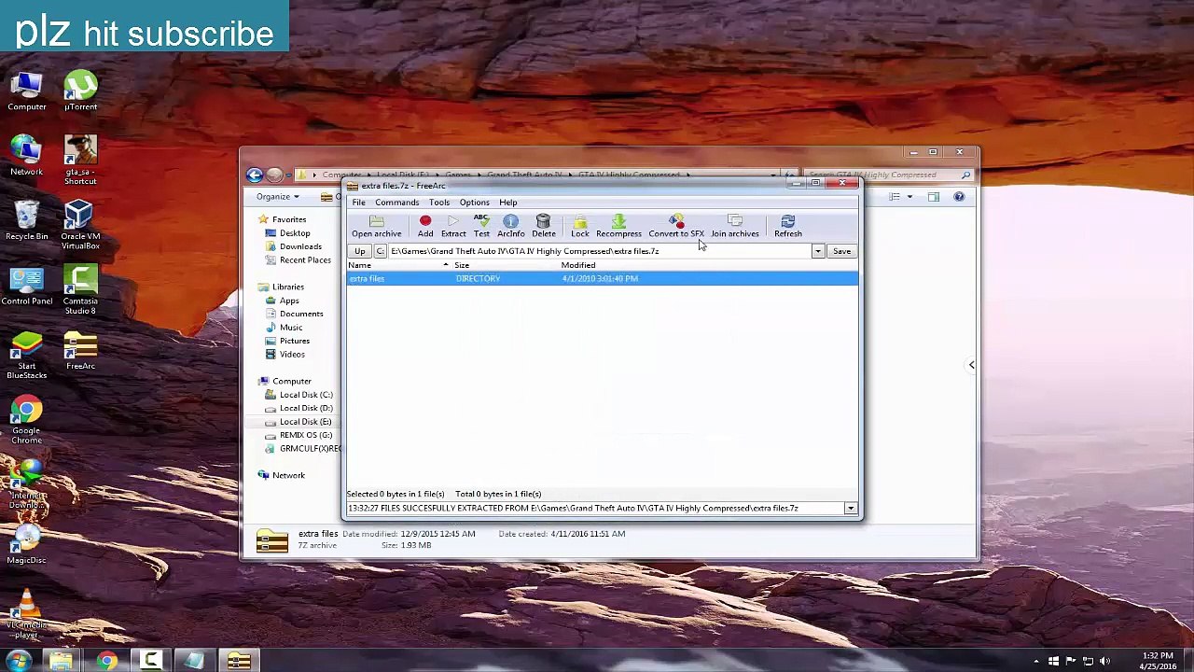Click the Recompress toolbar button
The image size is (1194, 672).
(618, 226)
